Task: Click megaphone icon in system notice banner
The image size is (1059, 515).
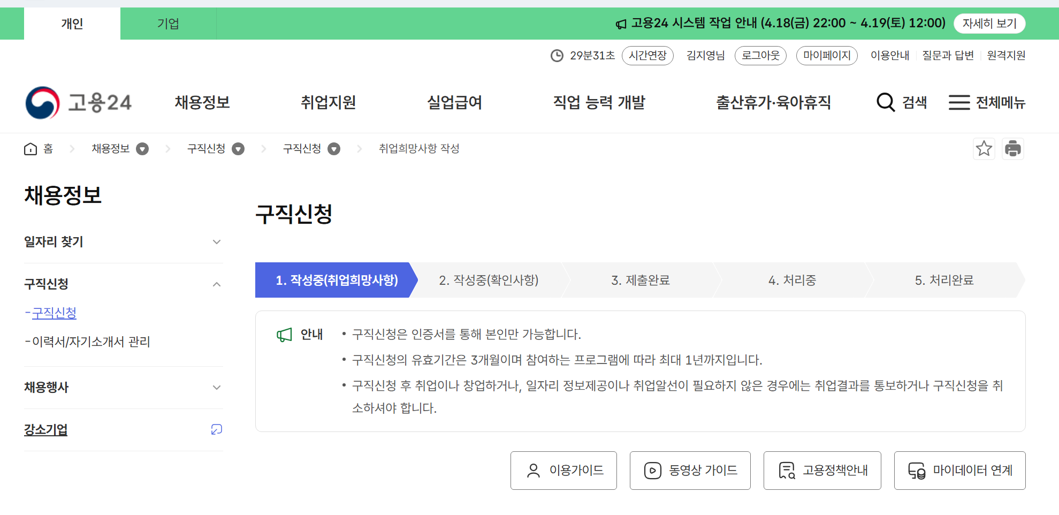Action: click(x=621, y=24)
